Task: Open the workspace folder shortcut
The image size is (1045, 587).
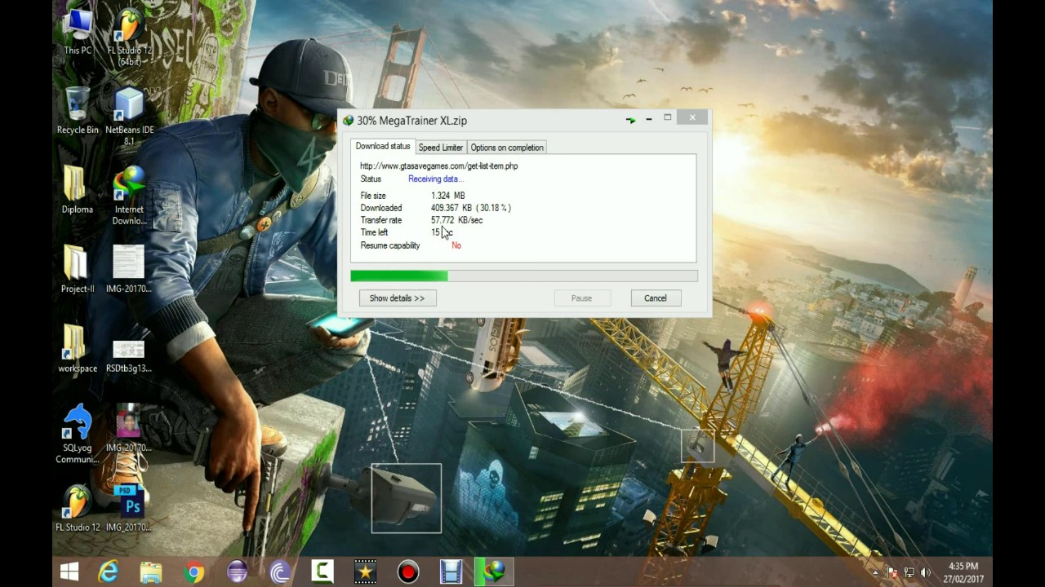Action: pyautogui.click(x=78, y=349)
